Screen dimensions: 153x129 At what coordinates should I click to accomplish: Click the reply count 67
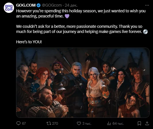pyautogui.click(x=24, y=124)
